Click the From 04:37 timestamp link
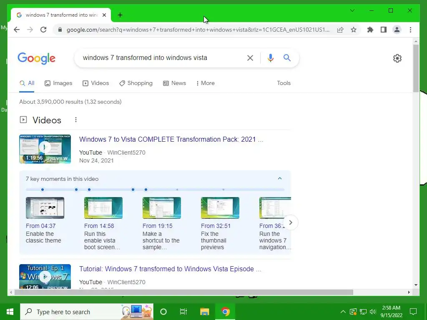The height and width of the screenshot is (320, 427). [x=40, y=226]
